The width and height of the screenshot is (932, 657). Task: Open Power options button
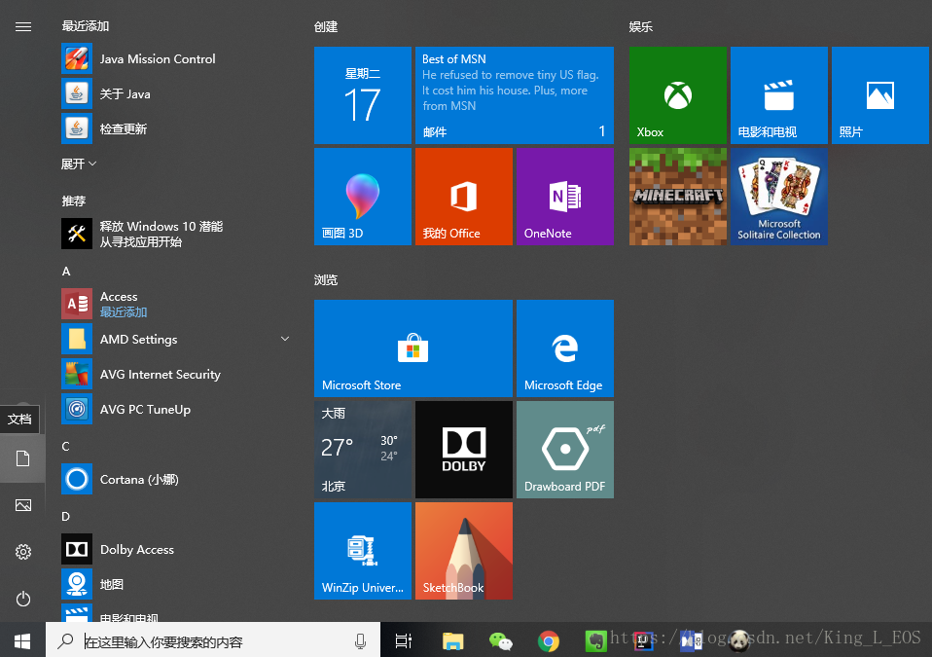pos(22,599)
